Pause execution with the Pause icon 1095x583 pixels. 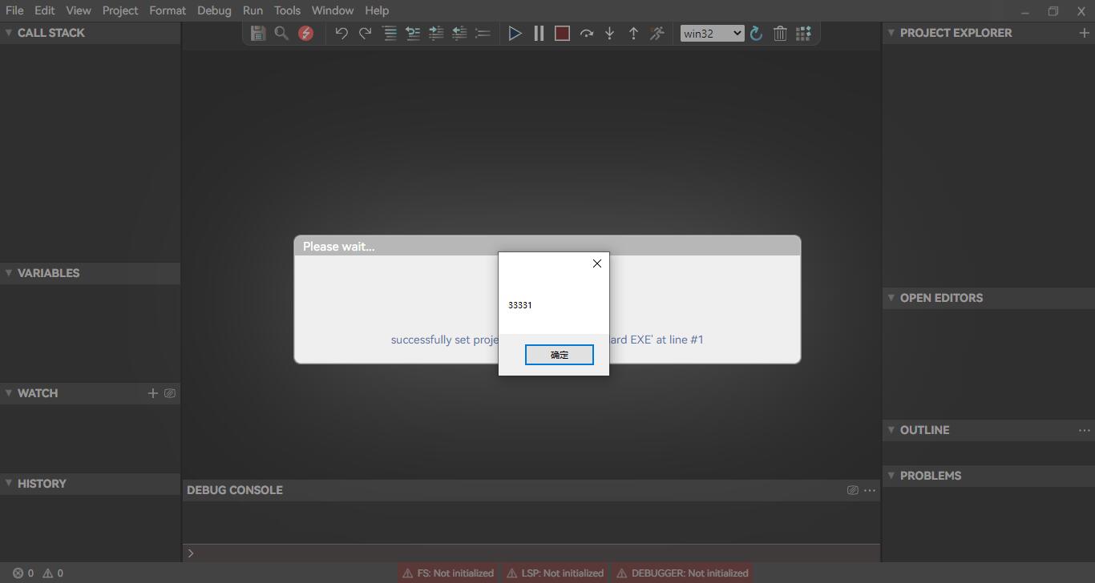click(539, 33)
